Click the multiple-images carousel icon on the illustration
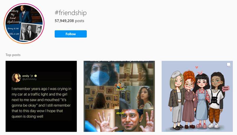This screenshot has width=237, height=135. (229, 65)
